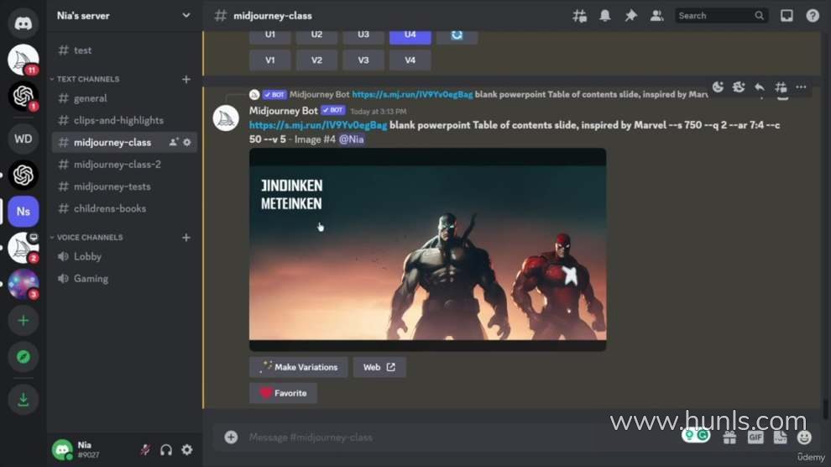The width and height of the screenshot is (831, 467).
Task: Explore discoverable servers compass icon
Action: (x=23, y=357)
